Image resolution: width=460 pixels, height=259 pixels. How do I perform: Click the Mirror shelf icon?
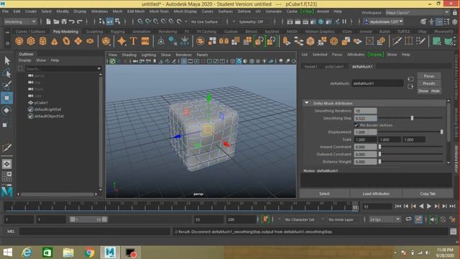[x=224, y=41]
